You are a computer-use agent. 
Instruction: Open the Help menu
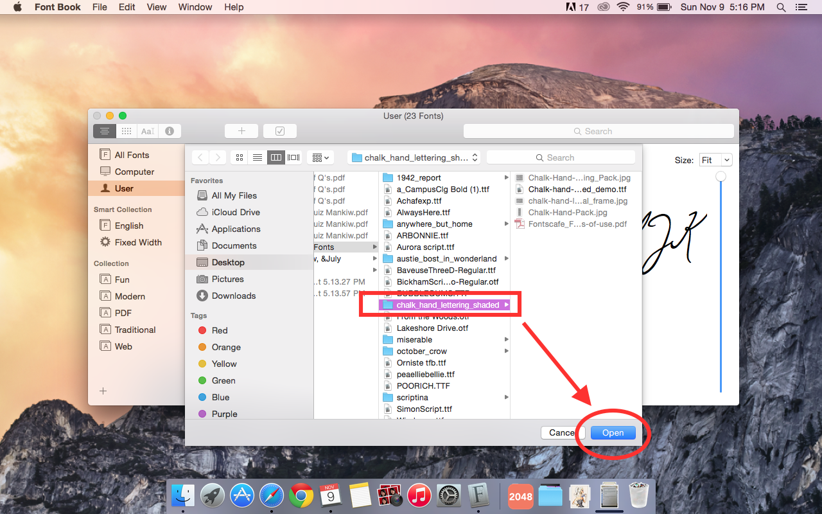point(234,7)
